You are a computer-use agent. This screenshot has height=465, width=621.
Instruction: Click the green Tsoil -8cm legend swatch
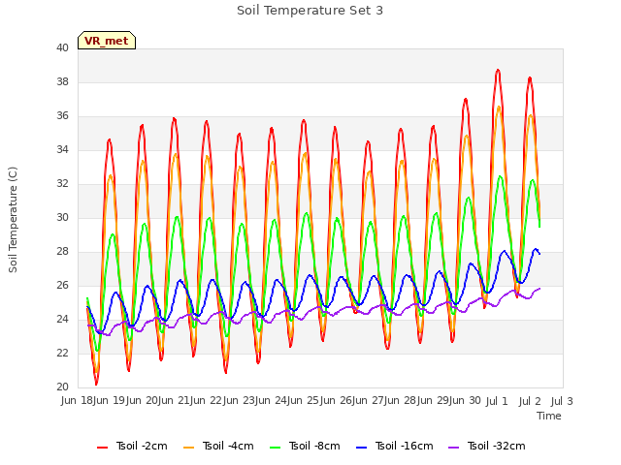[x=275, y=448]
